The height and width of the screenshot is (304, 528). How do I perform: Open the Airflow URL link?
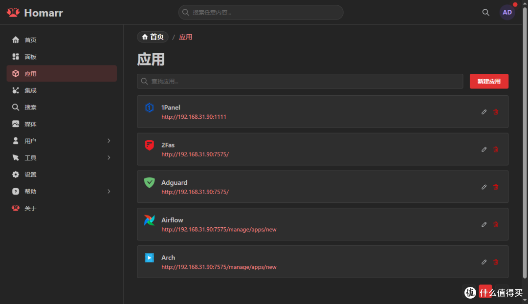point(219,229)
